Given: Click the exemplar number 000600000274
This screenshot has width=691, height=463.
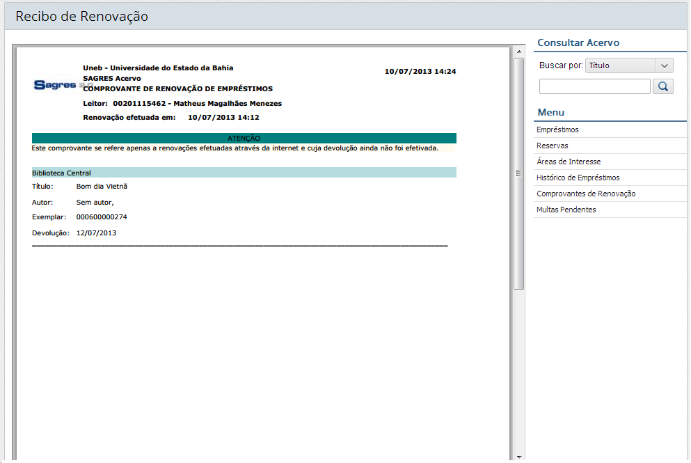Looking at the screenshot, I should click(102, 217).
